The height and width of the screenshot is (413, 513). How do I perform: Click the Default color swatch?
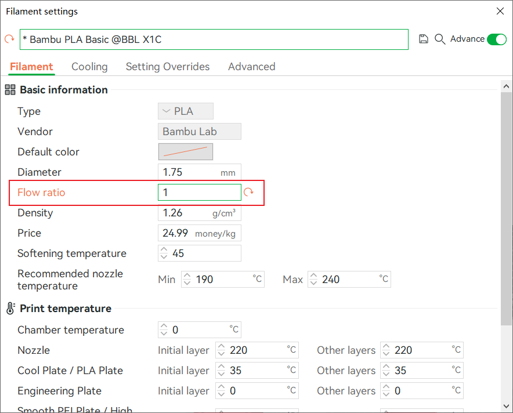(186, 152)
